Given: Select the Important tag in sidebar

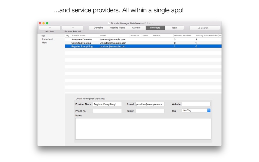Looking at the screenshot, I should (x=47, y=39).
